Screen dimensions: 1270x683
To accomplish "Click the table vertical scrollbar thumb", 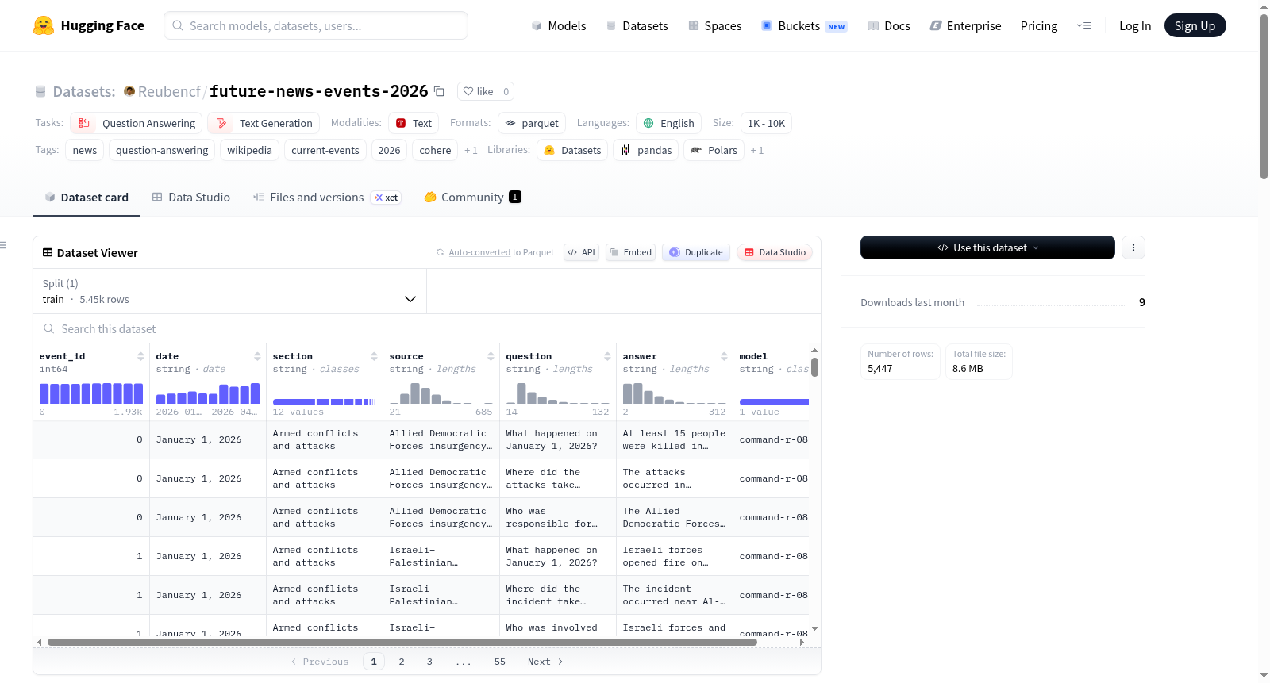I will (814, 367).
